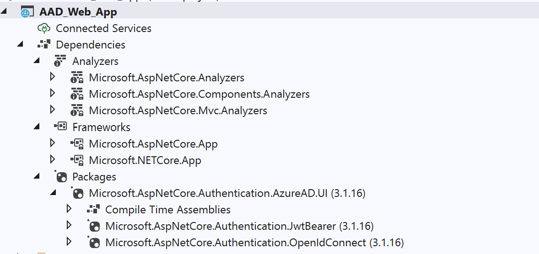The width and height of the screenshot is (539, 254).
Task: Click the Microsoft.AspNetCore.App framework icon
Action: tap(77, 144)
